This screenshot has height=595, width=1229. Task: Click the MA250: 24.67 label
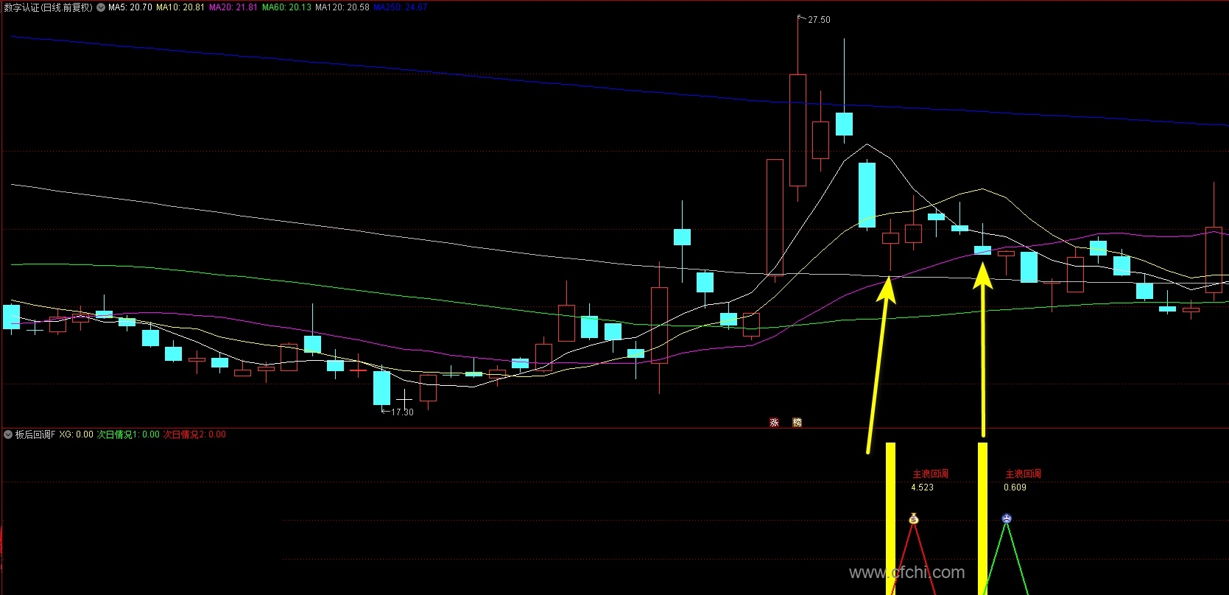[x=400, y=7]
